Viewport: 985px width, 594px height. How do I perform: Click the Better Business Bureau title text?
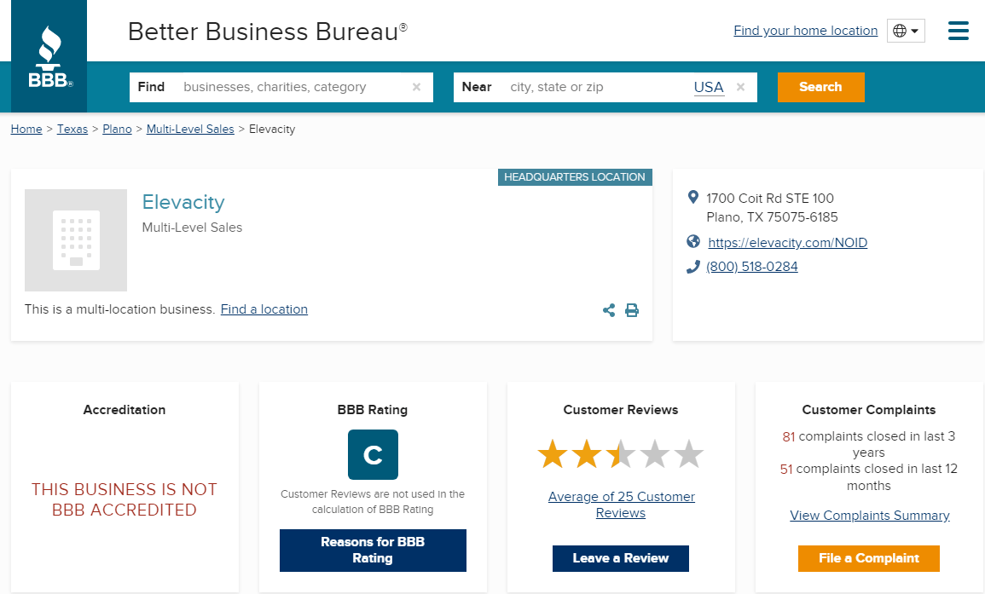pos(268,32)
